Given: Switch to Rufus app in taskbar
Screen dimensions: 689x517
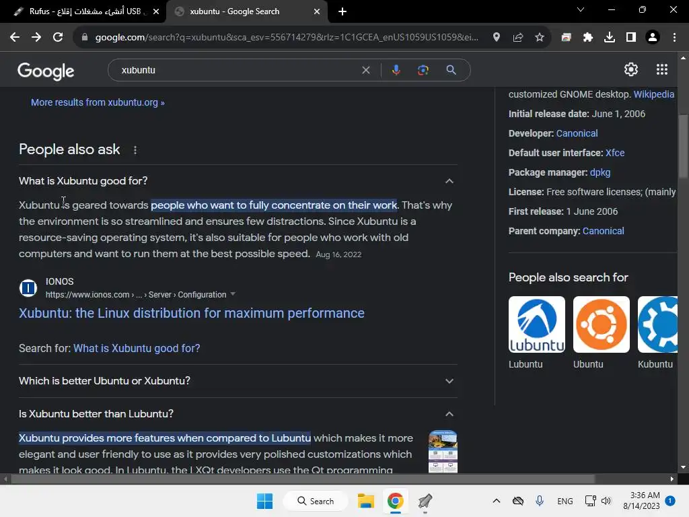Looking at the screenshot, I should pos(425,501).
